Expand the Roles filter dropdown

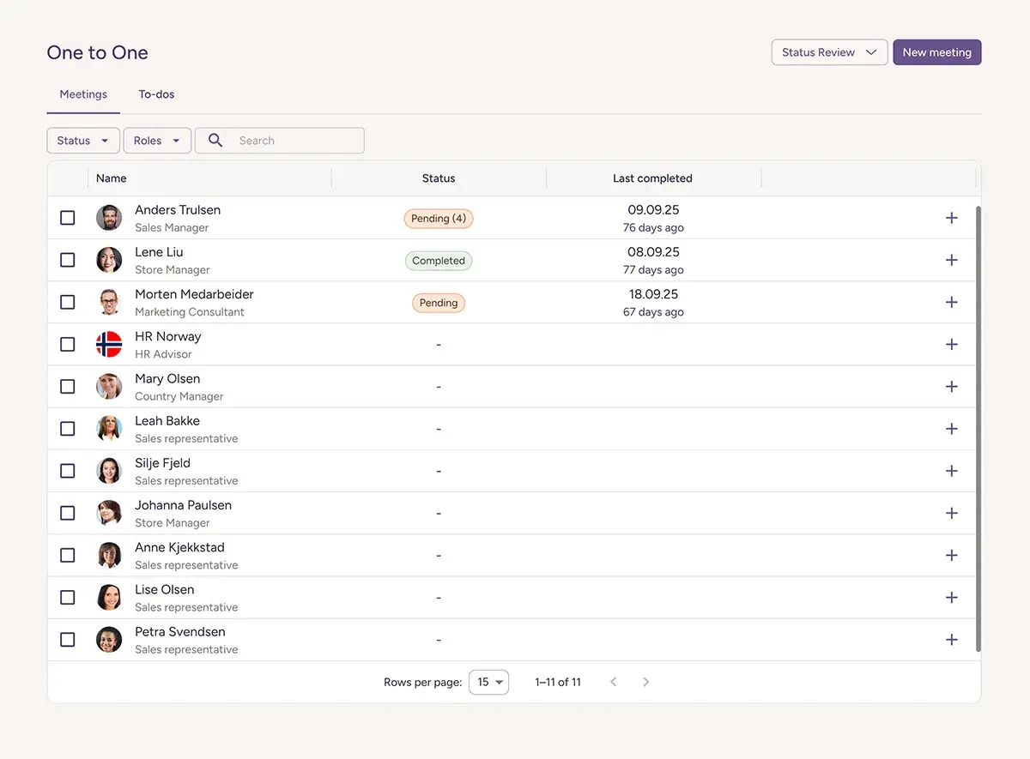click(x=156, y=141)
